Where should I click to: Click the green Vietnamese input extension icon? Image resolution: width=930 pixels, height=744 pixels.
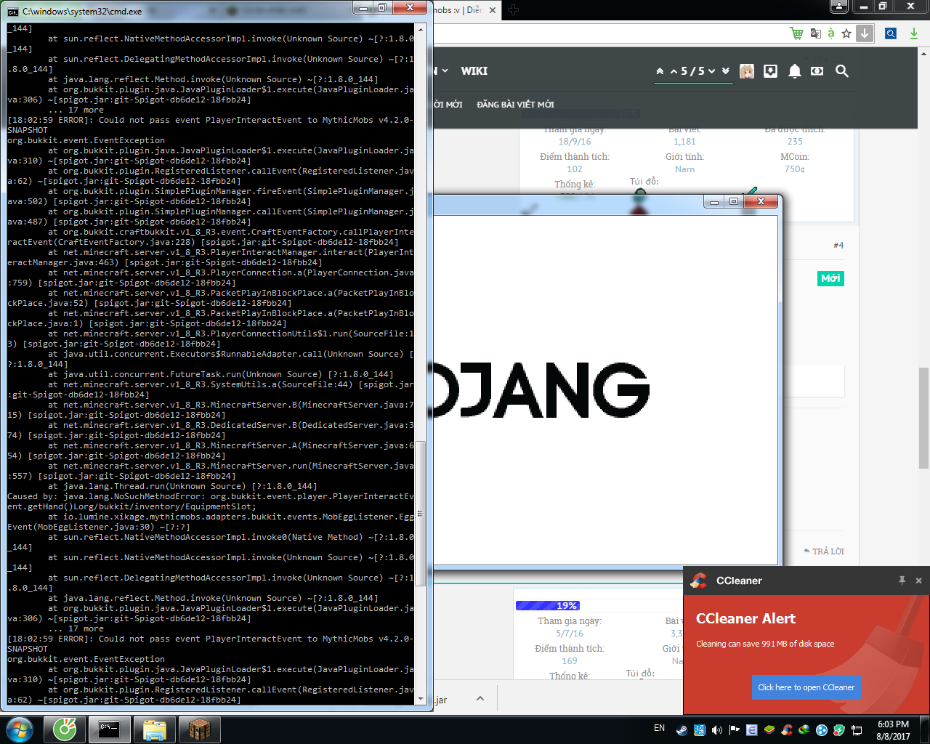[x=831, y=33]
